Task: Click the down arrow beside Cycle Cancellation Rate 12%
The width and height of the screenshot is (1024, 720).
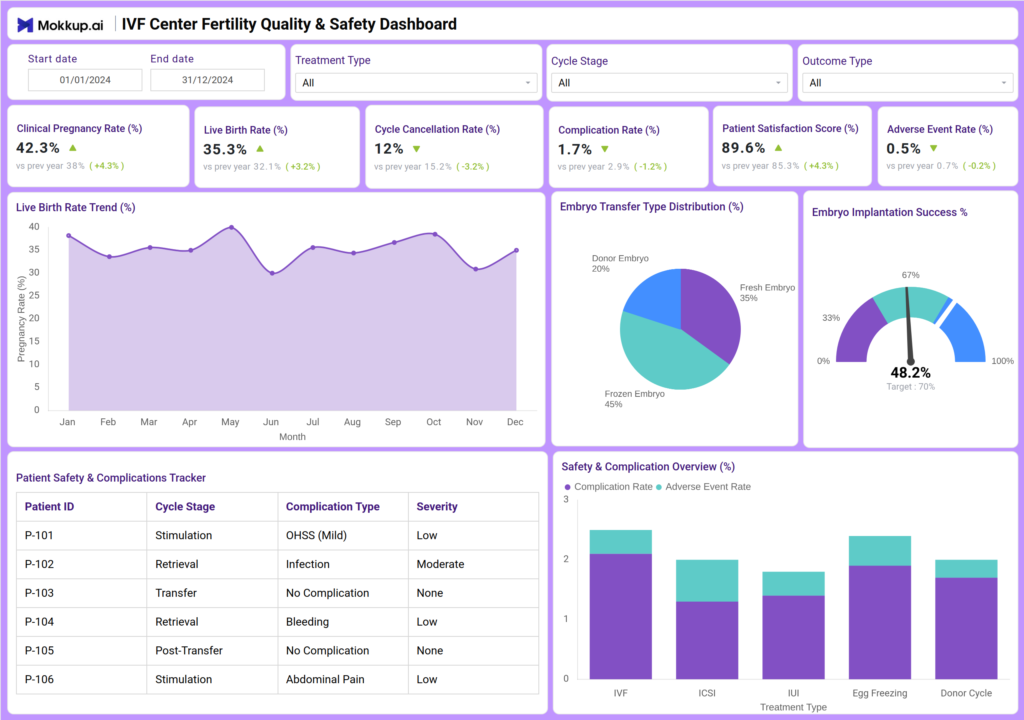Action: click(416, 149)
